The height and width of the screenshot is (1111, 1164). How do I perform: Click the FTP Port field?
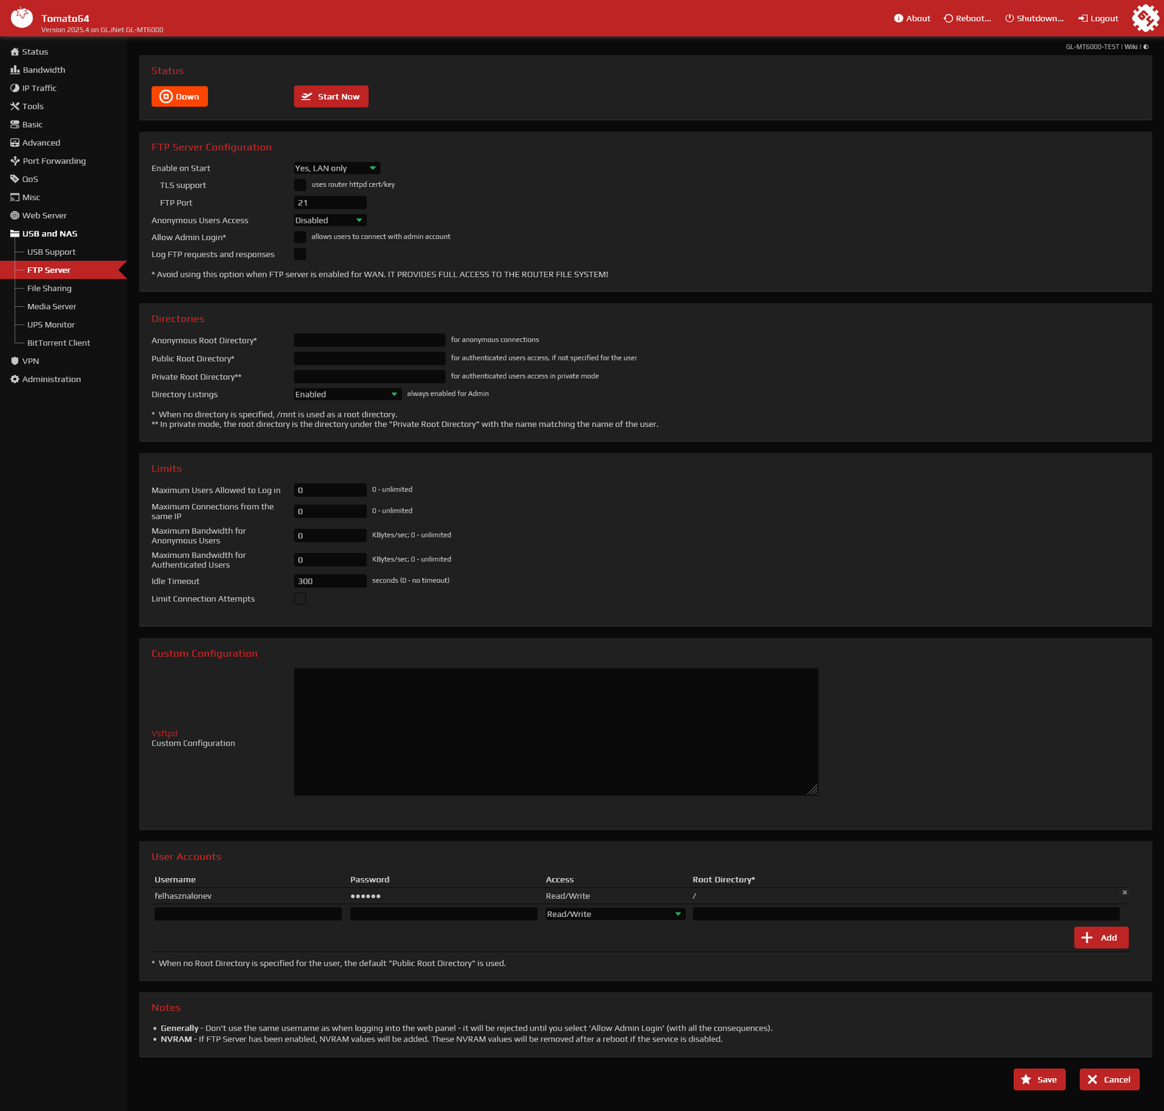coord(330,203)
